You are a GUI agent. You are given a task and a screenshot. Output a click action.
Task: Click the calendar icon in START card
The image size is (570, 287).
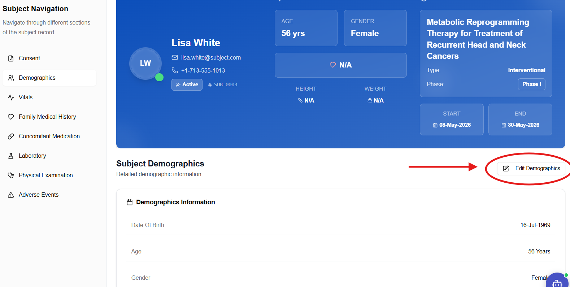coord(435,125)
